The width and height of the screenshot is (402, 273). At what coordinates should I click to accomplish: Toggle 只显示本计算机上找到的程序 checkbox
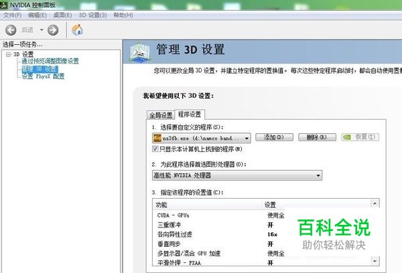point(155,149)
